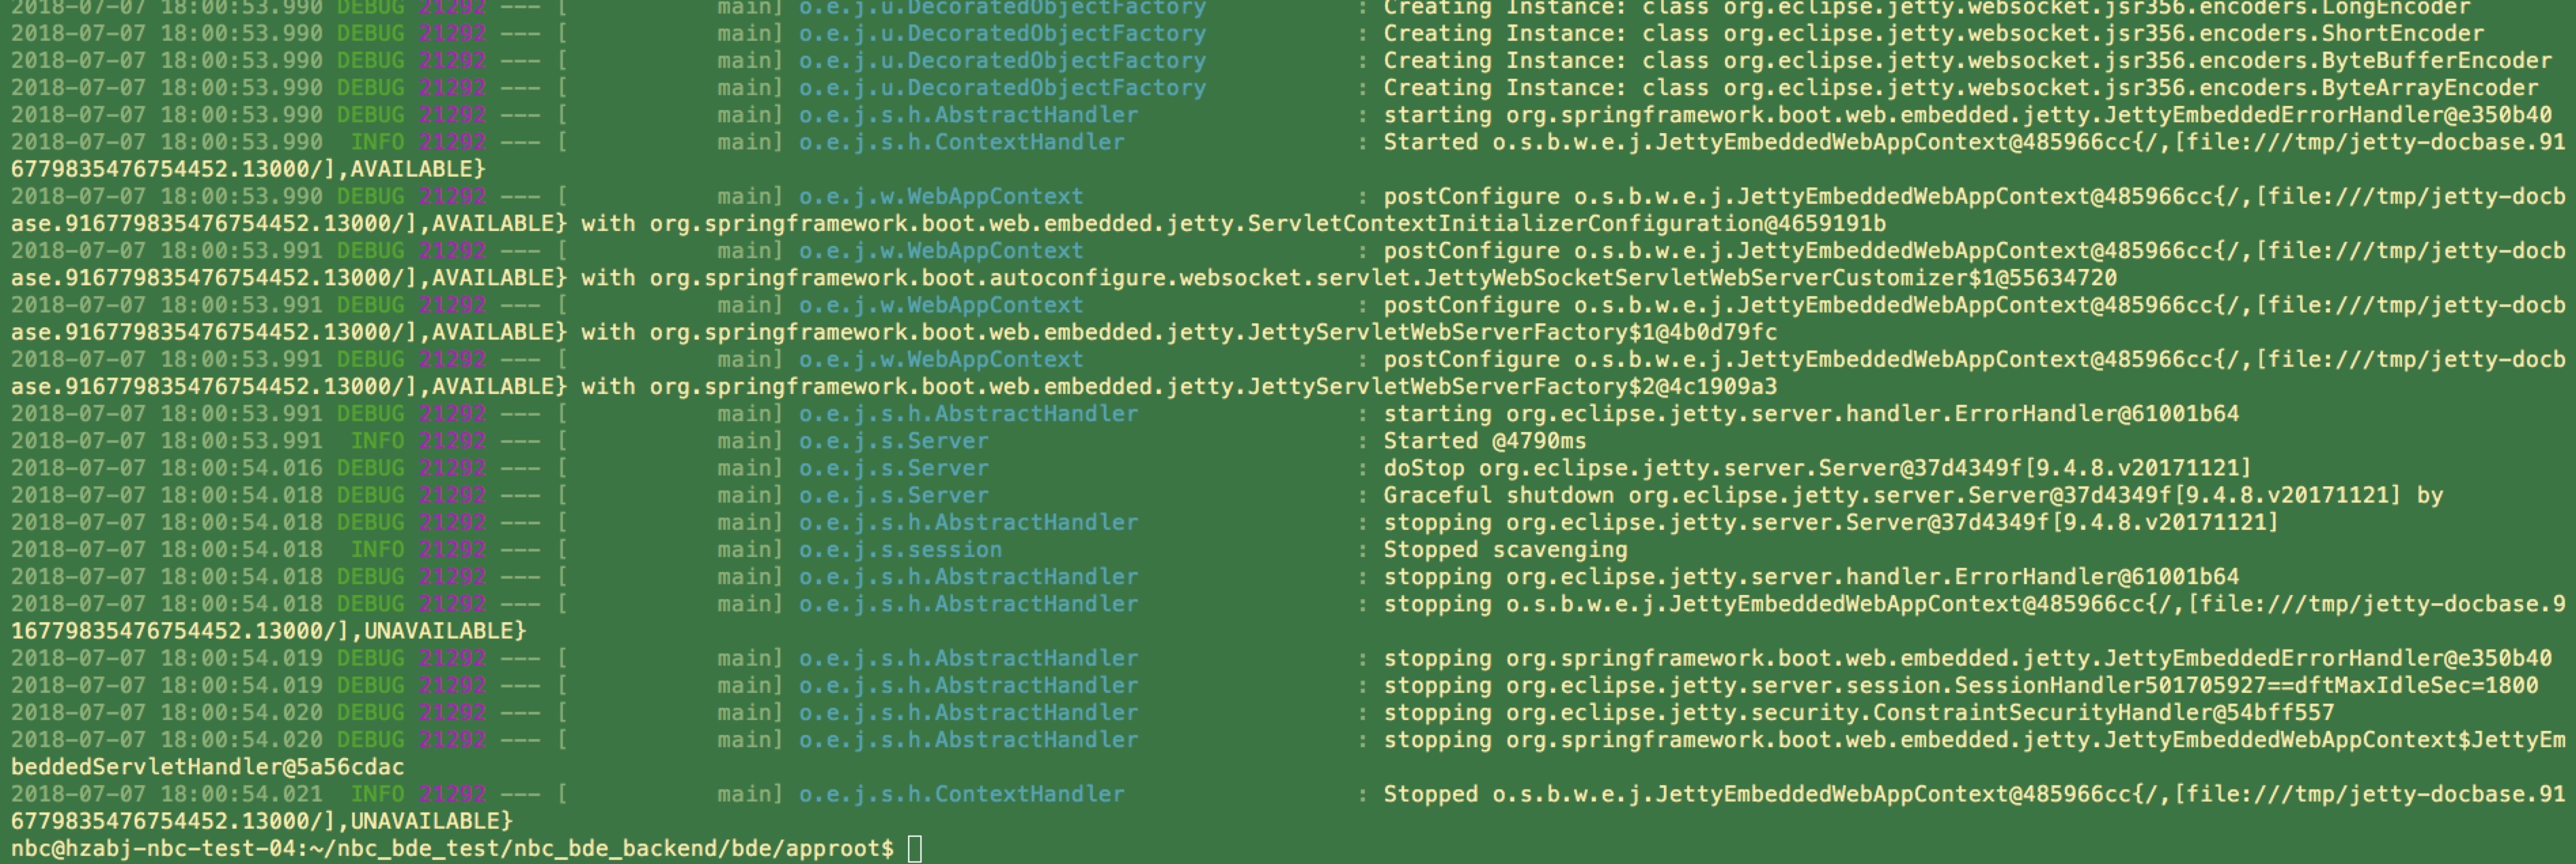The width and height of the screenshot is (2576, 864).
Task: Click JettyWebSocketServletWebServerCustomizer$1@55634720 text
Action: tap(1770, 278)
